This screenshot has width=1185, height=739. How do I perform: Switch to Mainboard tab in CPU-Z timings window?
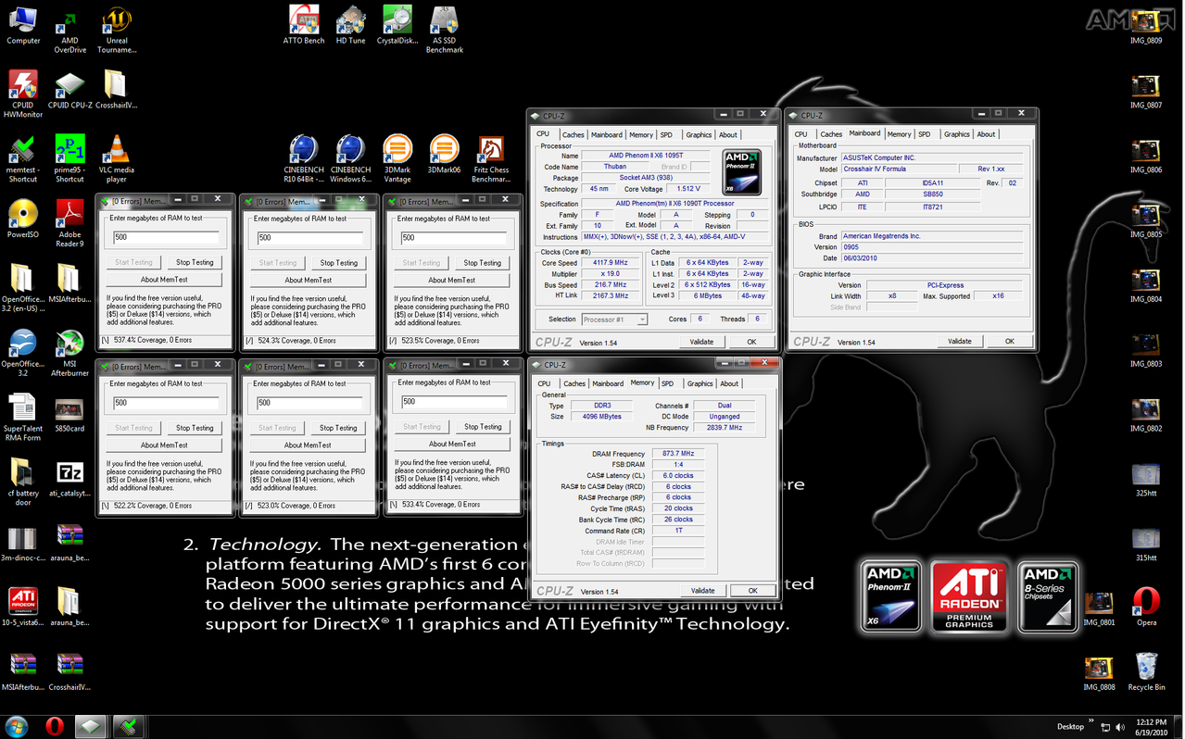pyautogui.click(x=608, y=383)
